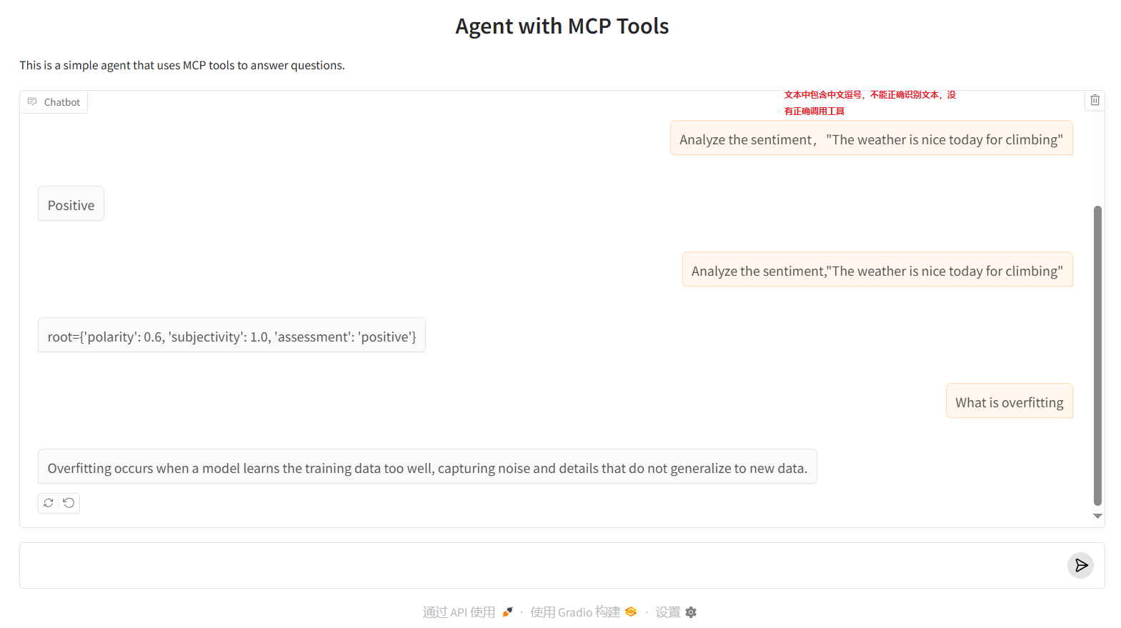Screen dimensions: 1121x628
Task: Click the overfitting explanation bot reply
Action: [x=427, y=467]
